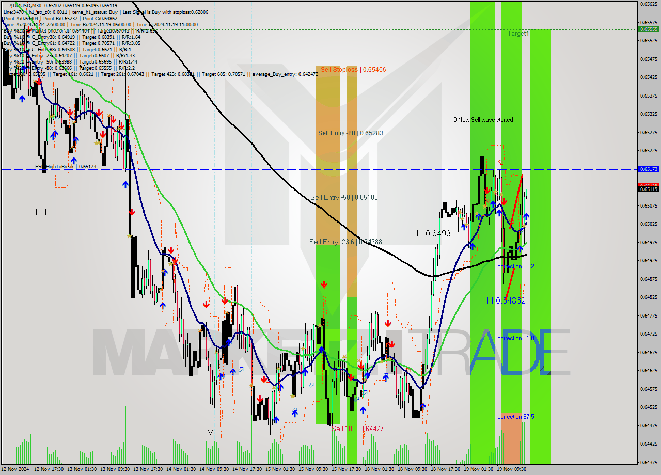
Task: Click the '19 Nov 09:30' time axis label
Action: pyautogui.click(x=511, y=469)
